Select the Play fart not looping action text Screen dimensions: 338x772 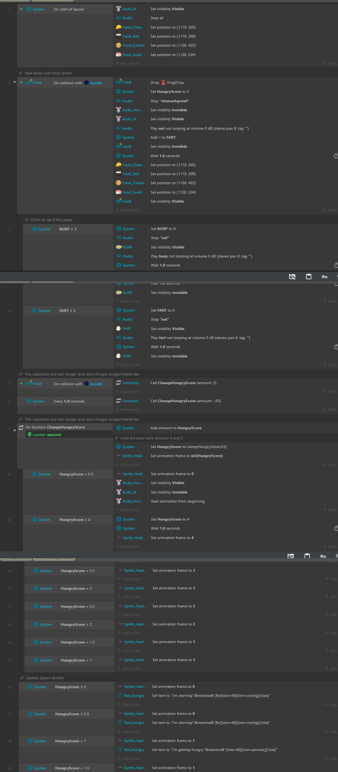(200, 338)
